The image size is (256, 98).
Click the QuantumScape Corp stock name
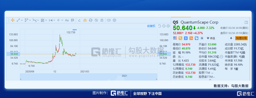199,22
